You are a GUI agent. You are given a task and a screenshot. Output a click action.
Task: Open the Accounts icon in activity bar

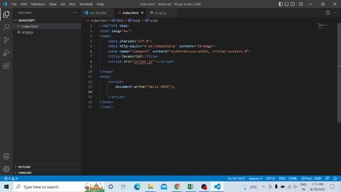click(x=6, y=156)
